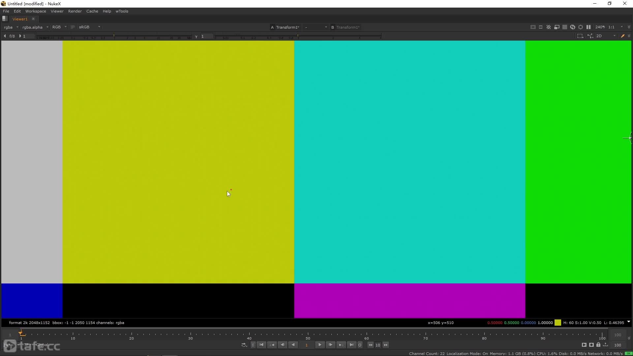The width and height of the screenshot is (633, 356).
Task: Skip forward by frame increment
Action: click(x=385, y=345)
